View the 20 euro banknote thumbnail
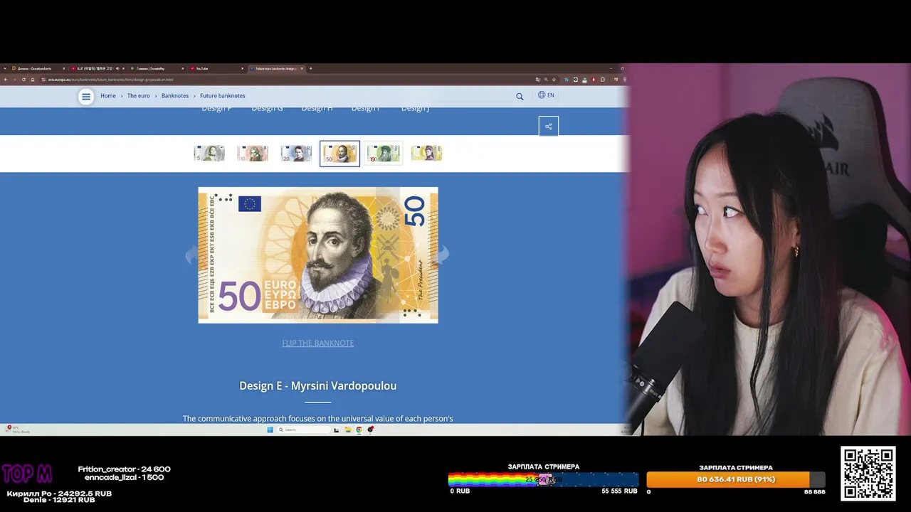This screenshot has height=512, width=911. pyautogui.click(x=296, y=153)
